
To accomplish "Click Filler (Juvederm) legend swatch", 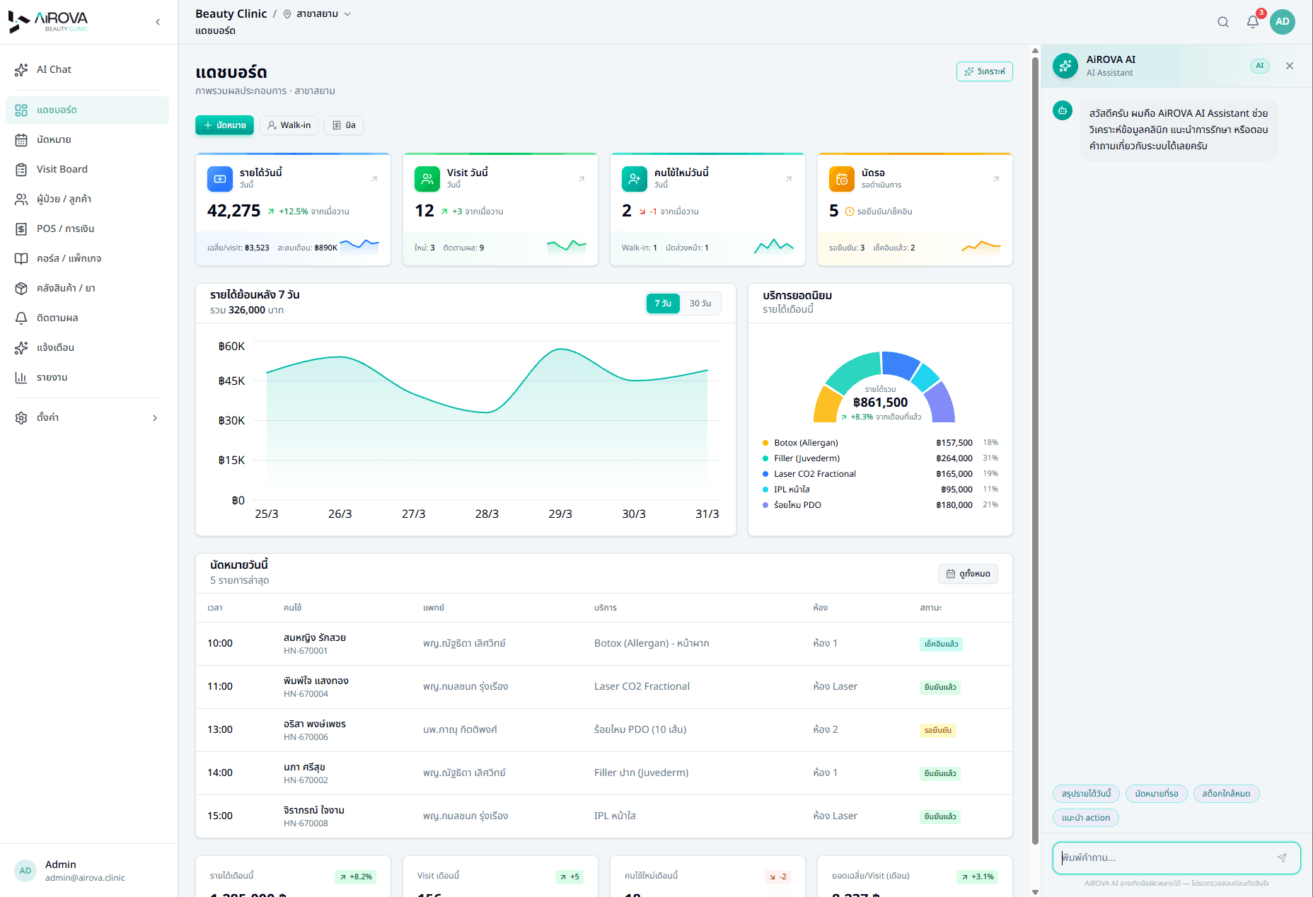I will (765, 458).
